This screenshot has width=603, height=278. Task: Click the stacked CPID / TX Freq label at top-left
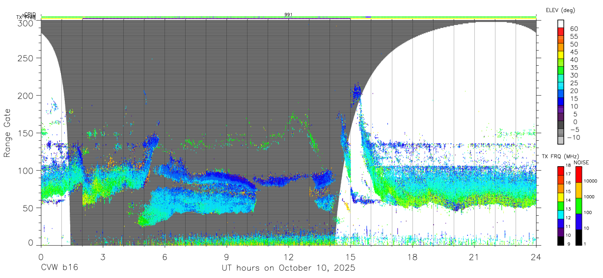point(27,16)
